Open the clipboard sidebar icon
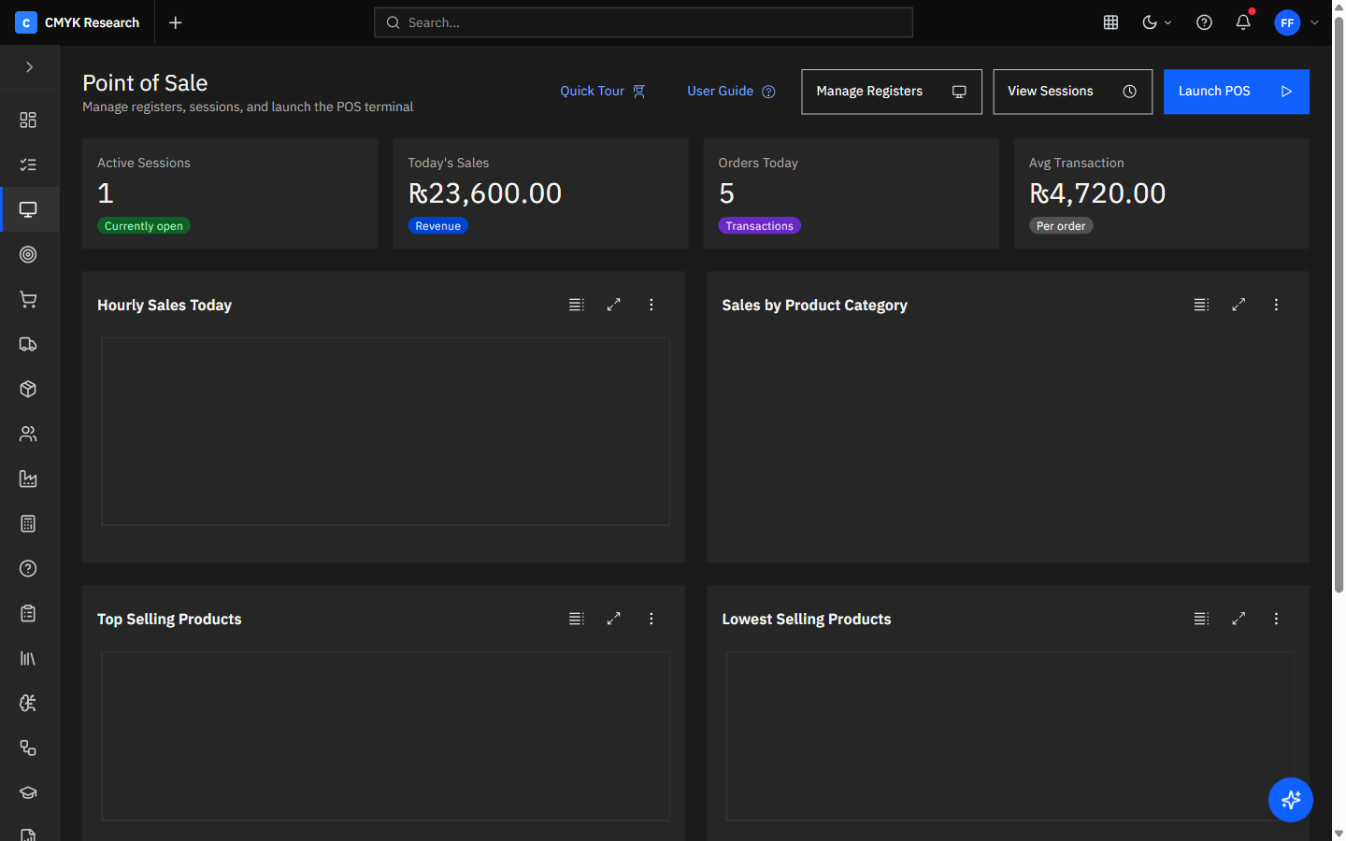Screen dimensions: 1346x841 pyautogui.click(x=28, y=613)
